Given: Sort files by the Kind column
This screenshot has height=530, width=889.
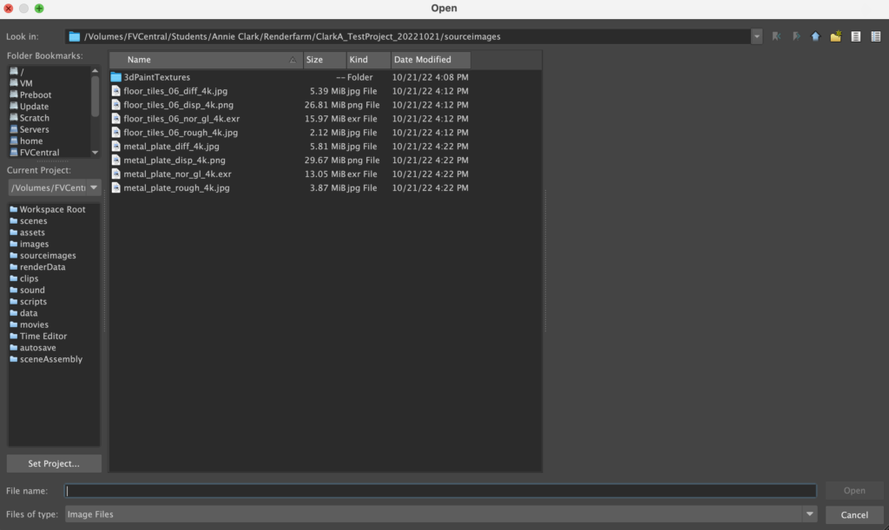Looking at the screenshot, I should click(x=368, y=60).
